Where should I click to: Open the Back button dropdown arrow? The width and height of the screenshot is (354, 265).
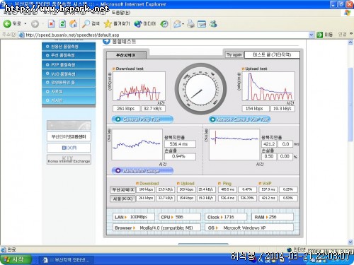25,24
